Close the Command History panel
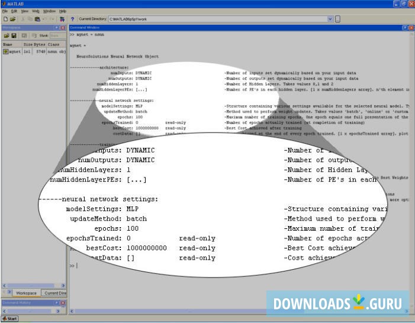415x323 pixels. [x=63, y=303]
